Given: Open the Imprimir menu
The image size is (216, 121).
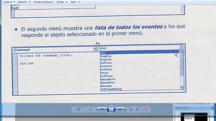Looking at the screenshot, I should tap(22, 2).
